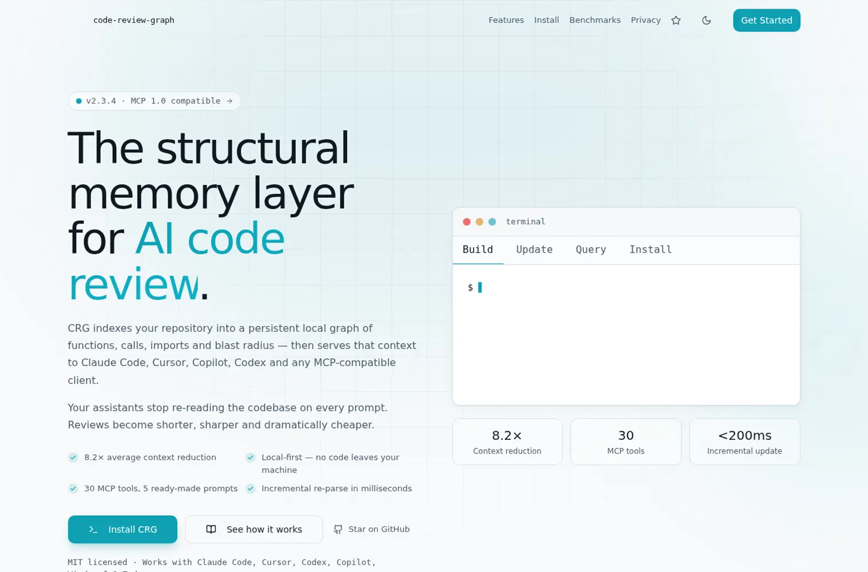Open the Star on GitHub link
The image size is (868, 572).
tap(371, 529)
